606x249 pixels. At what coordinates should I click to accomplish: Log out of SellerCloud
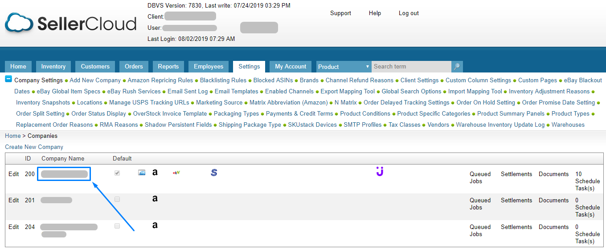409,13
